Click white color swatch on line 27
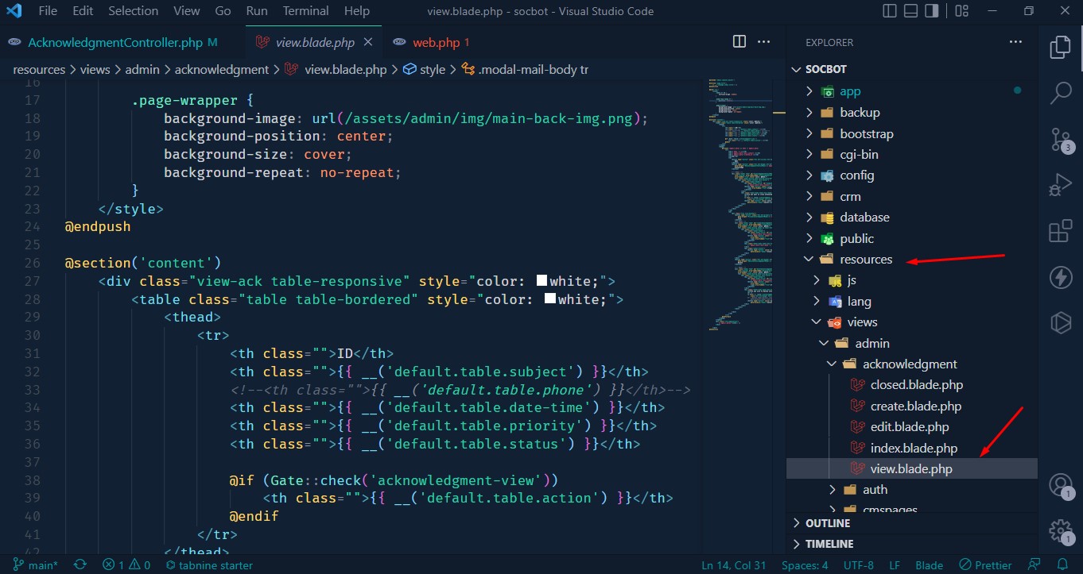Image resolution: width=1083 pixels, height=574 pixels. pos(542,281)
